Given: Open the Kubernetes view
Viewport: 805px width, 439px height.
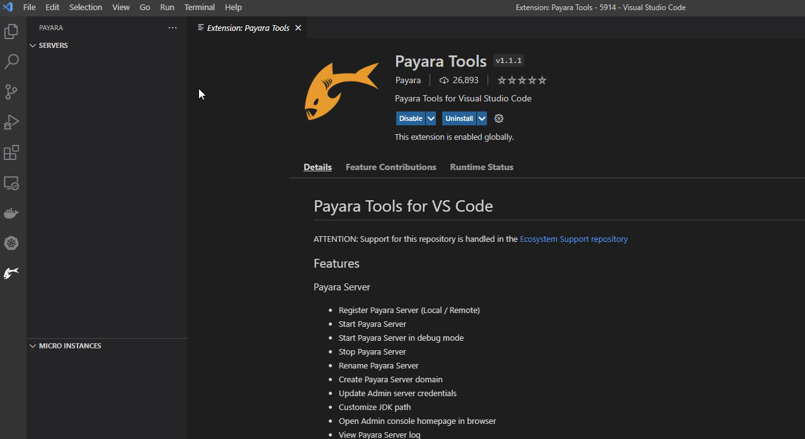Looking at the screenshot, I should (11, 243).
